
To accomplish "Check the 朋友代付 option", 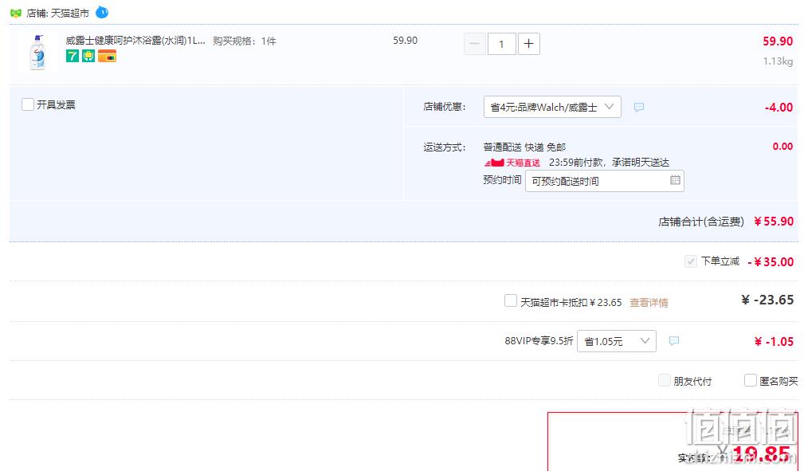I will coord(665,381).
